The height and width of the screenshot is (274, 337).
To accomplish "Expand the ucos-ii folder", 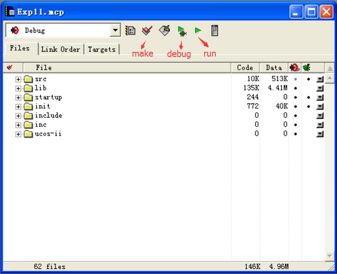I will coord(18,134).
